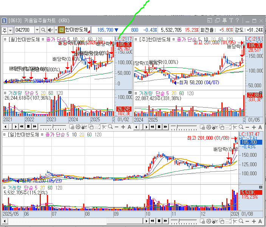Fast-forward weekly chart with double-right arrows
Viewport: 266px width, 227px height.
(x=165, y=127)
